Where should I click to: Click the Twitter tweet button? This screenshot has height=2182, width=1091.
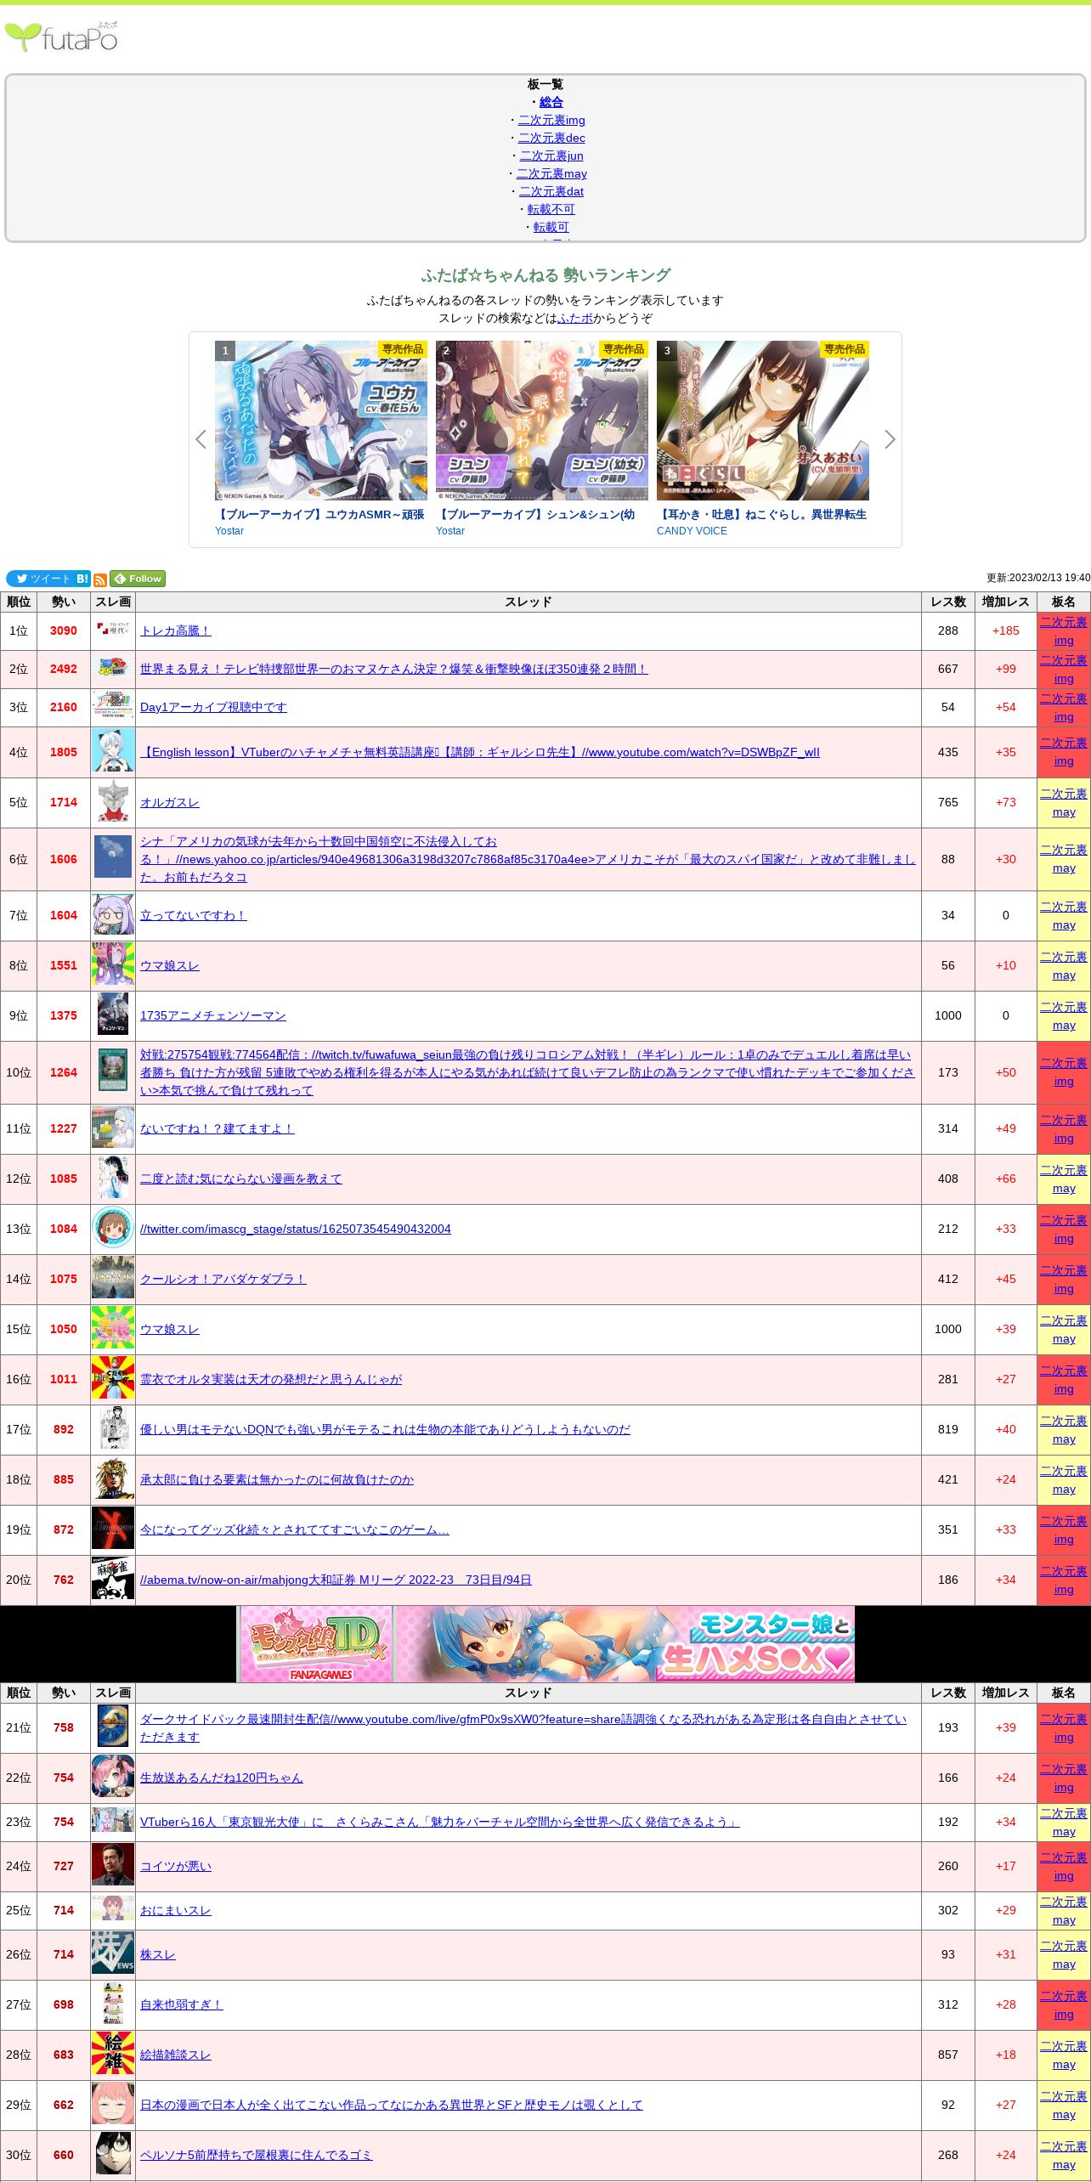point(41,579)
